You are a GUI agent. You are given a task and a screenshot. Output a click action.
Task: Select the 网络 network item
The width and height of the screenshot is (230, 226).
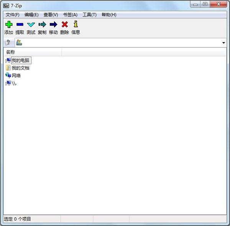pos(16,75)
